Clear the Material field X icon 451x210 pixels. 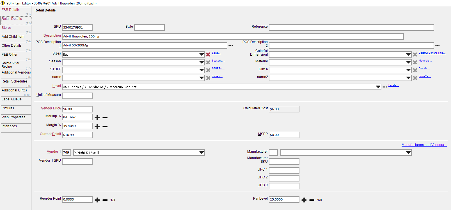pyautogui.click(x=415, y=62)
